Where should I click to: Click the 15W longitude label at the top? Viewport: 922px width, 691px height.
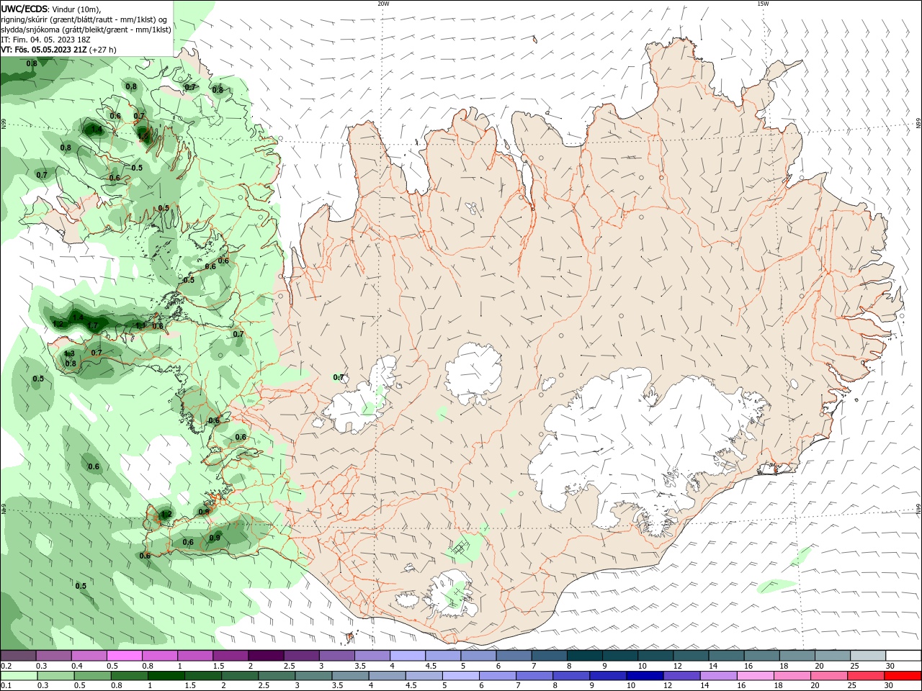pos(763,4)
